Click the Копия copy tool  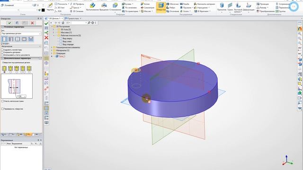click(x=145, y=4)
